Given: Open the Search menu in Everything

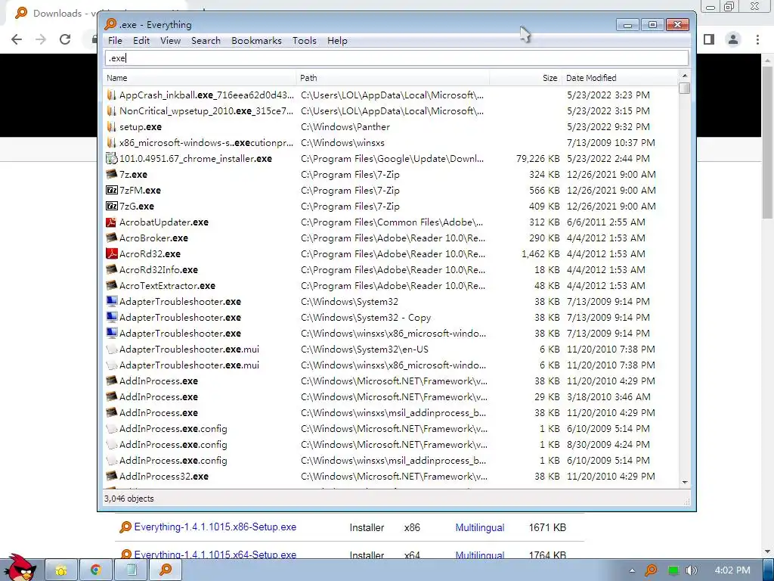Looking at the screenshot, I should point(206,41).
